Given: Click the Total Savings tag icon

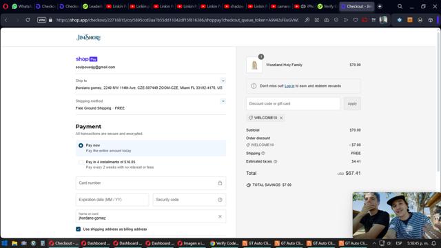Looking at the screenshot, I should coord(248,185).
